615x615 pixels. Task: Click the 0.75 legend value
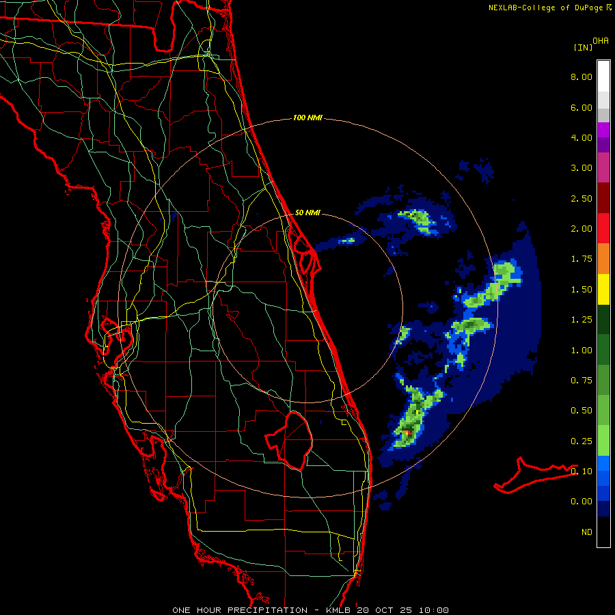click(x=582, y=381)
